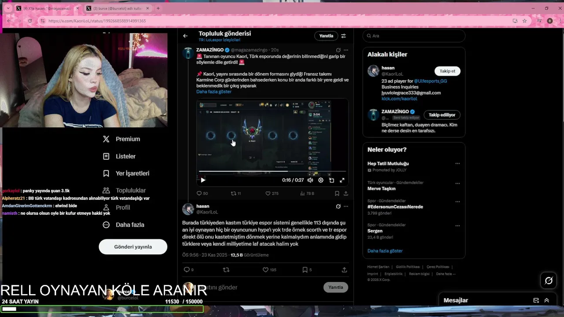Open the kick.com/kaorilol link
Screen dimensions: 564x317
coord(399,99)
